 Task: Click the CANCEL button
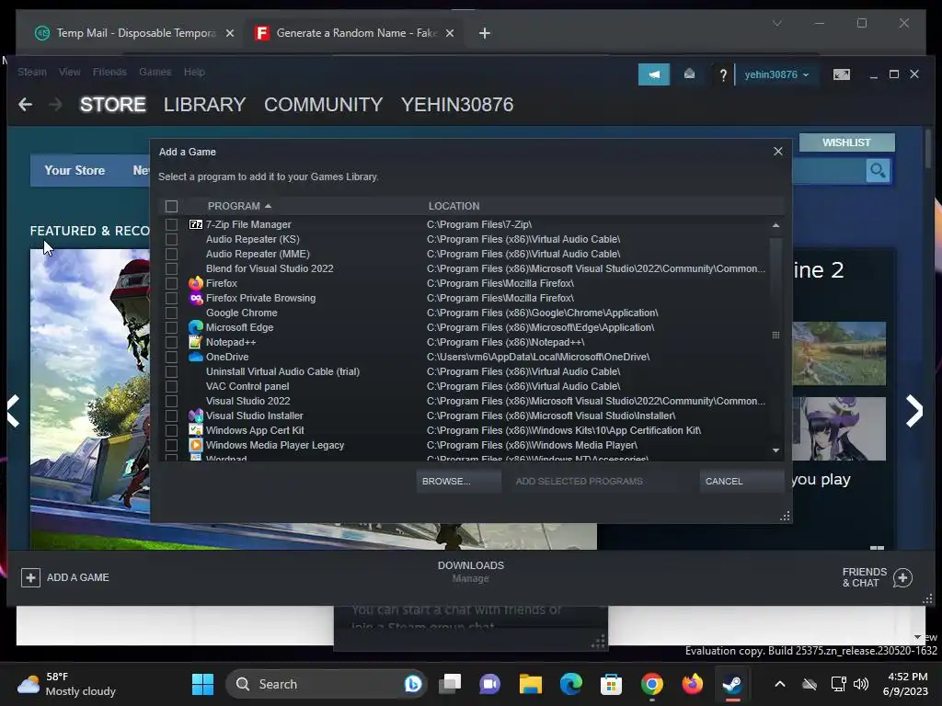[742, 481]
